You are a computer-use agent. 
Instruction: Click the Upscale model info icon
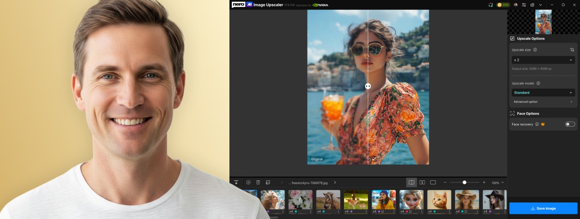[538, 83]
